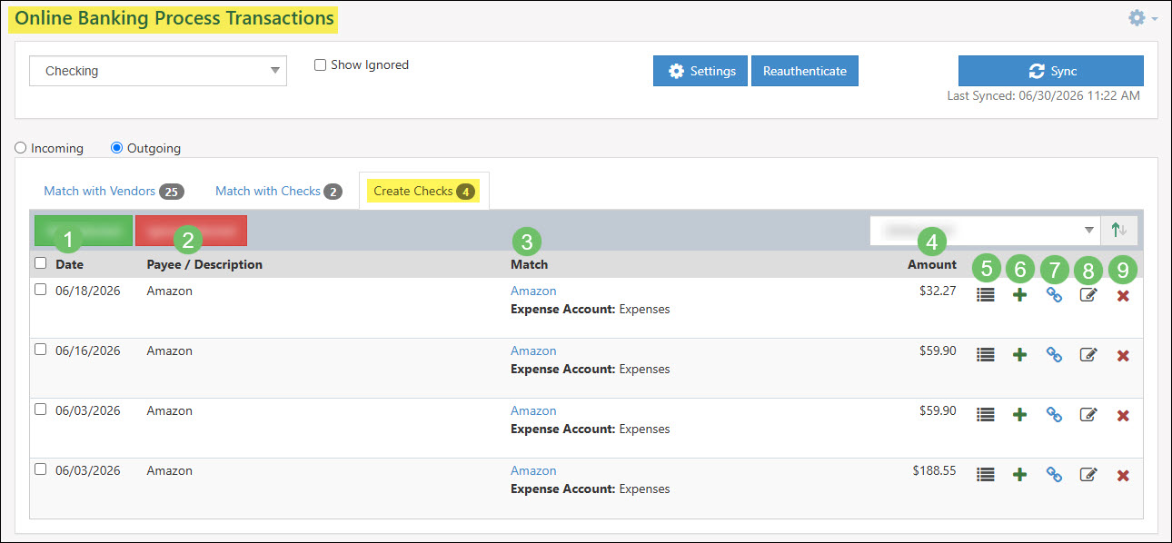Click chain link icon on 06/16/2026 row
Viewport: 1172px width, 543px height.
1054,355
